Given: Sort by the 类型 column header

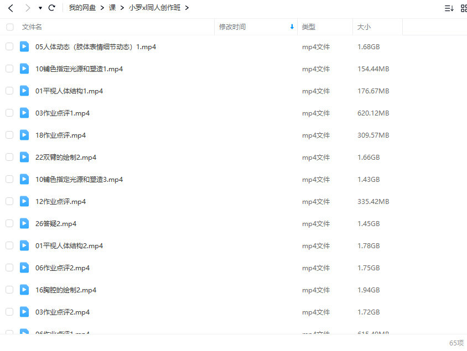Looking at the screenshot, I should tap(308, 27).
